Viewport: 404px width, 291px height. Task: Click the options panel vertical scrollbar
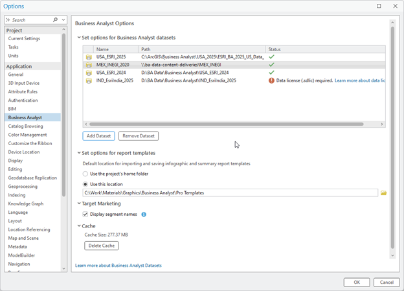(392, 138)
